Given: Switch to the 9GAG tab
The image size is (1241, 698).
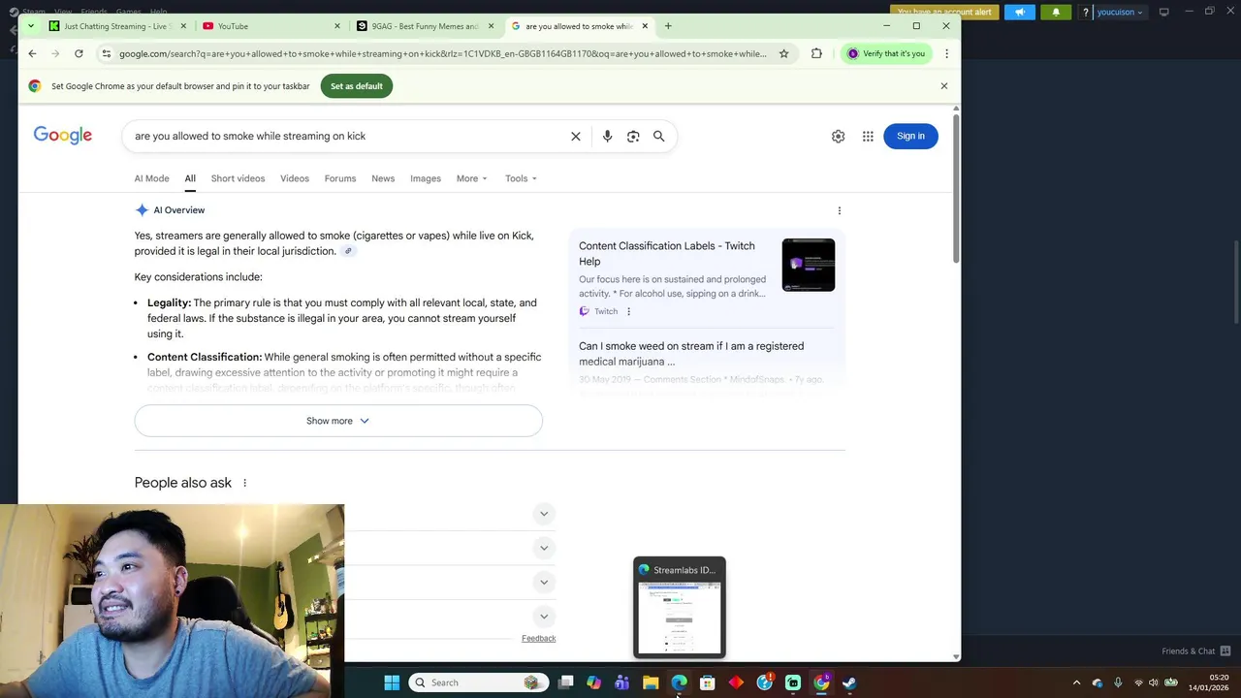Looking at the screenshot, I should click(423, 26).
